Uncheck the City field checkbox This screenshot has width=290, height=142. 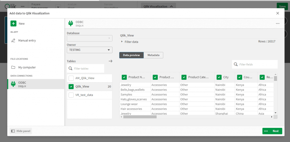(219, 77)
